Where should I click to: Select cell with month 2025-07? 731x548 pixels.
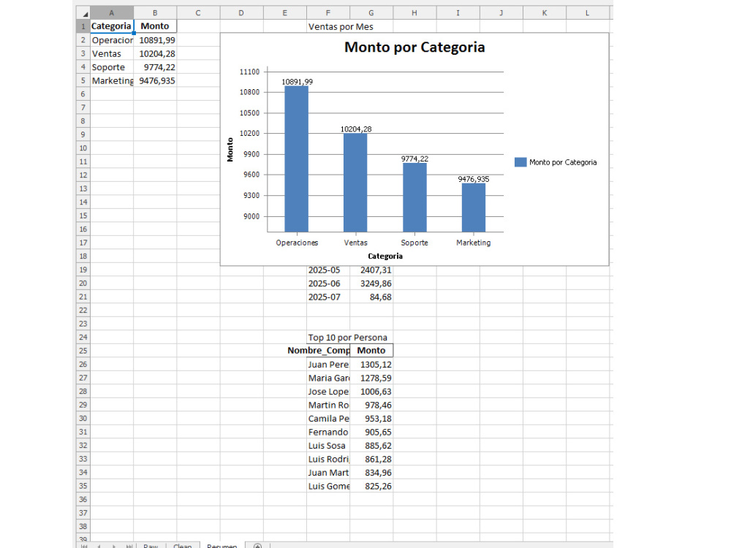328,297
